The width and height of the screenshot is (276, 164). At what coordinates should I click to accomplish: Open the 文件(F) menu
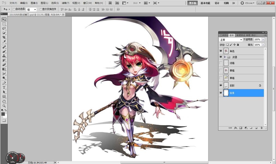[x=13, y=3]
